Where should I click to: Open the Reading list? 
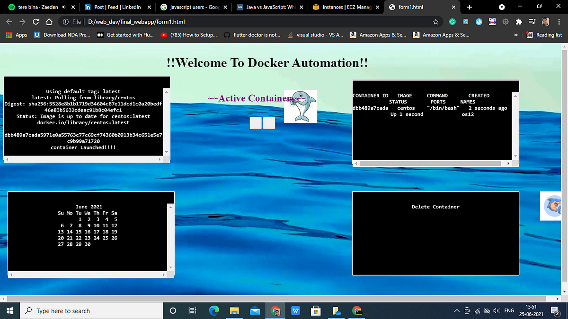click(x=544, y=35)
